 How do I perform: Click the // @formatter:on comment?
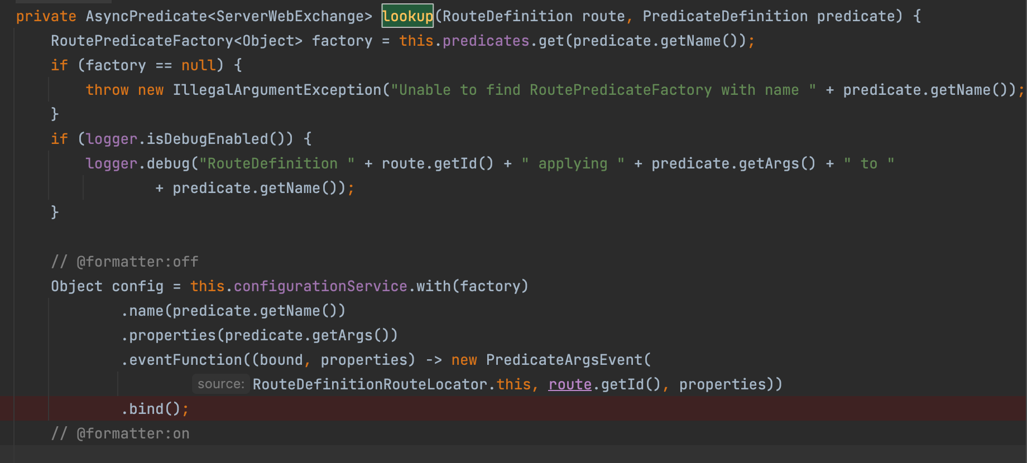coord(120,433)
